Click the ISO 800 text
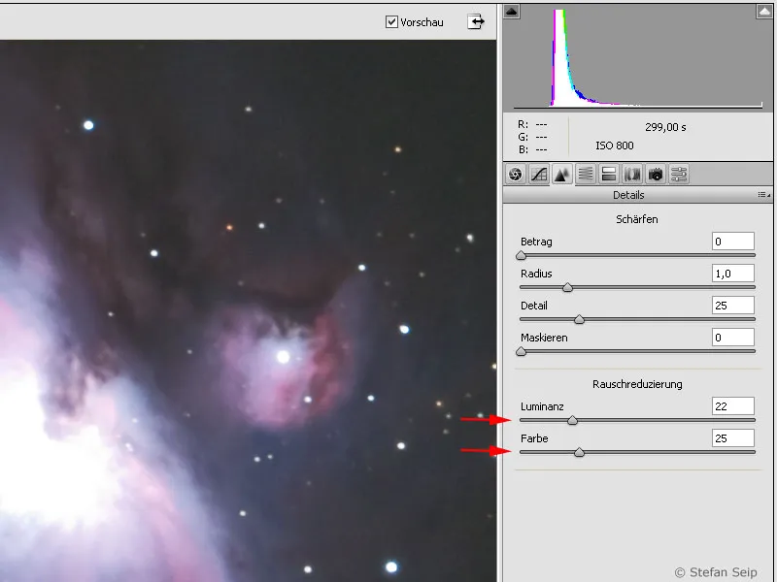Image resolution: width=777 pixels, height=582 pixels. click(615, 145)
